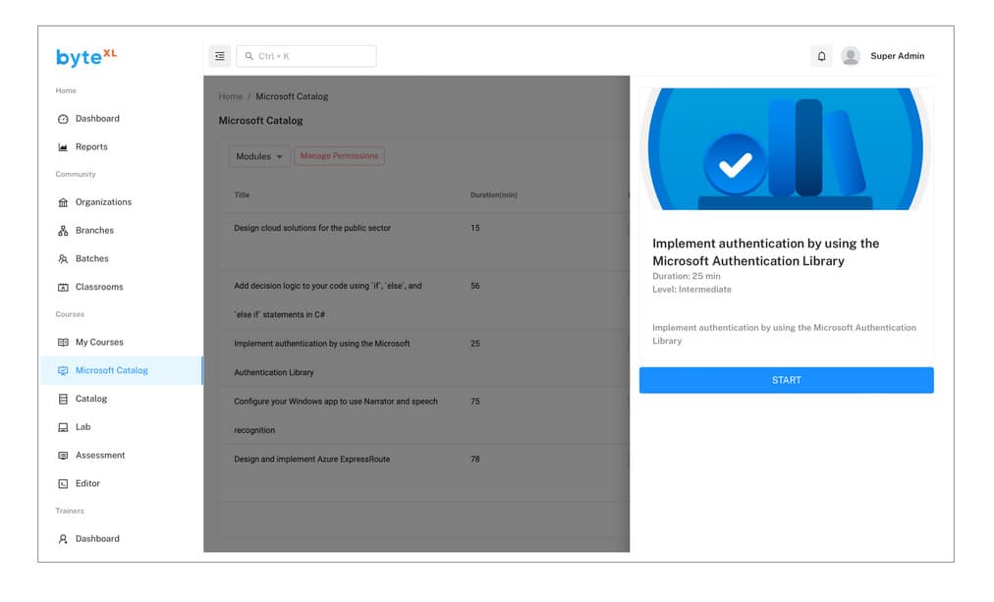Open the Branches menu item

click(x=121, y=230)
